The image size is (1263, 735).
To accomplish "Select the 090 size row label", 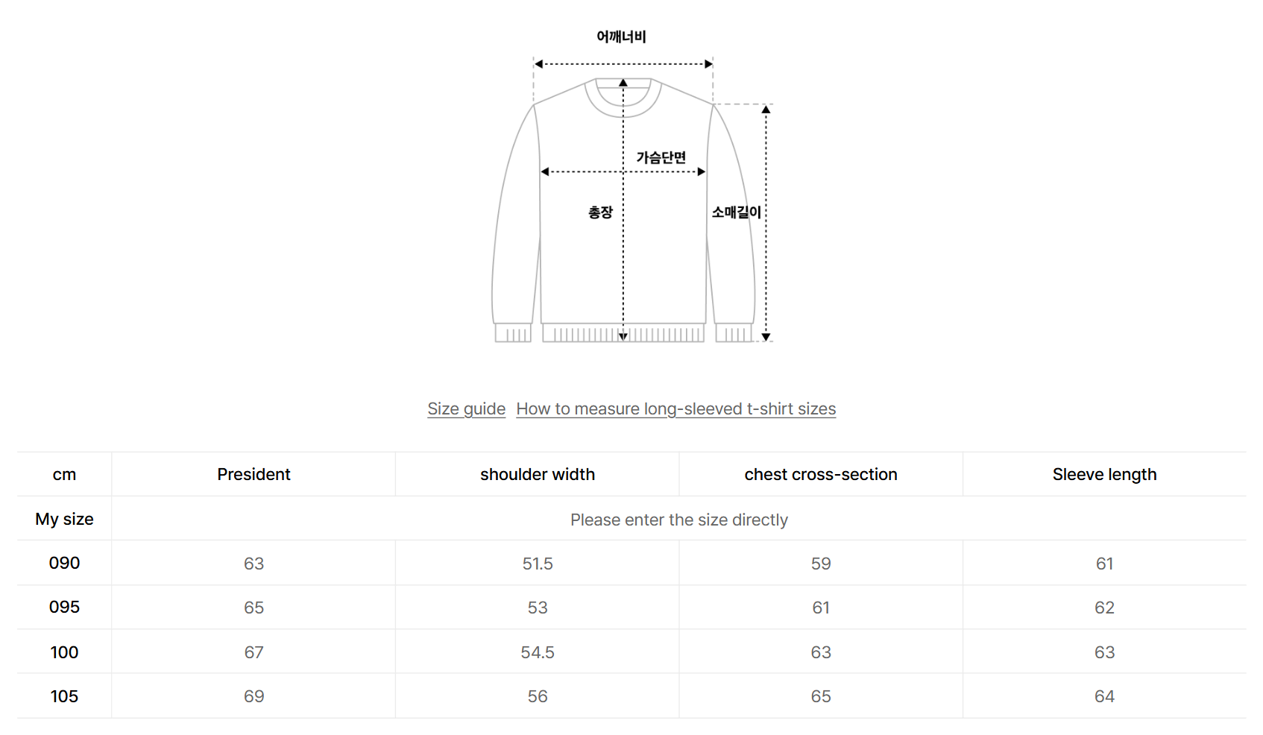I will click(64, 563).
